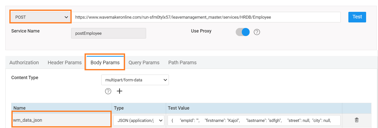This screenshot has height=128, width=378.
Task: Select the Body Params tab
Action: tap(105, 62)
